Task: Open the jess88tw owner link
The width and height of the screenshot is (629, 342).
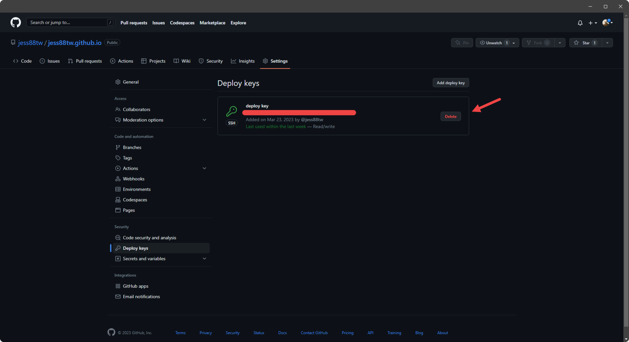Action: coord(30,43)
